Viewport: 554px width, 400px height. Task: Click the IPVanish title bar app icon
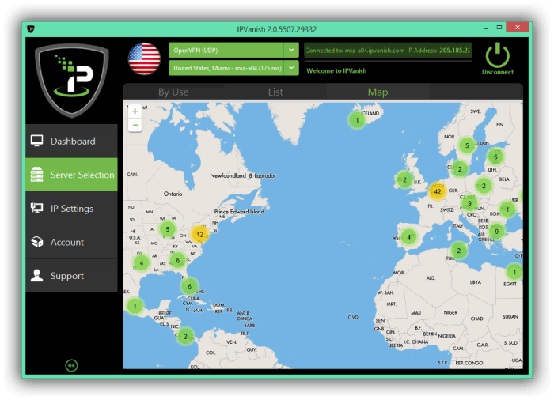31,29
